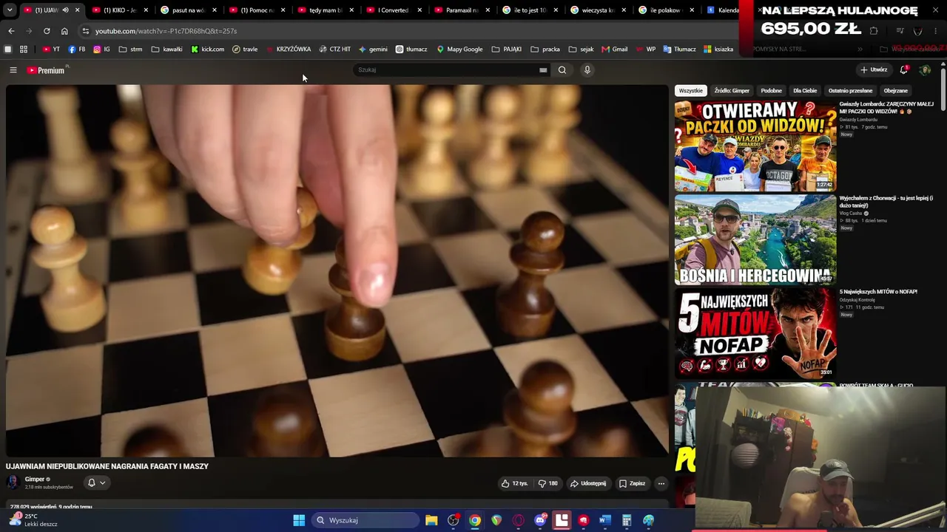Click the Utwórz create button

tap(874, 70)
